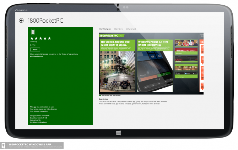The width and height of the screenshot is (238, 150).
Task: Click the 1800PocketPC page title
Action: click(x=45, y=21)
